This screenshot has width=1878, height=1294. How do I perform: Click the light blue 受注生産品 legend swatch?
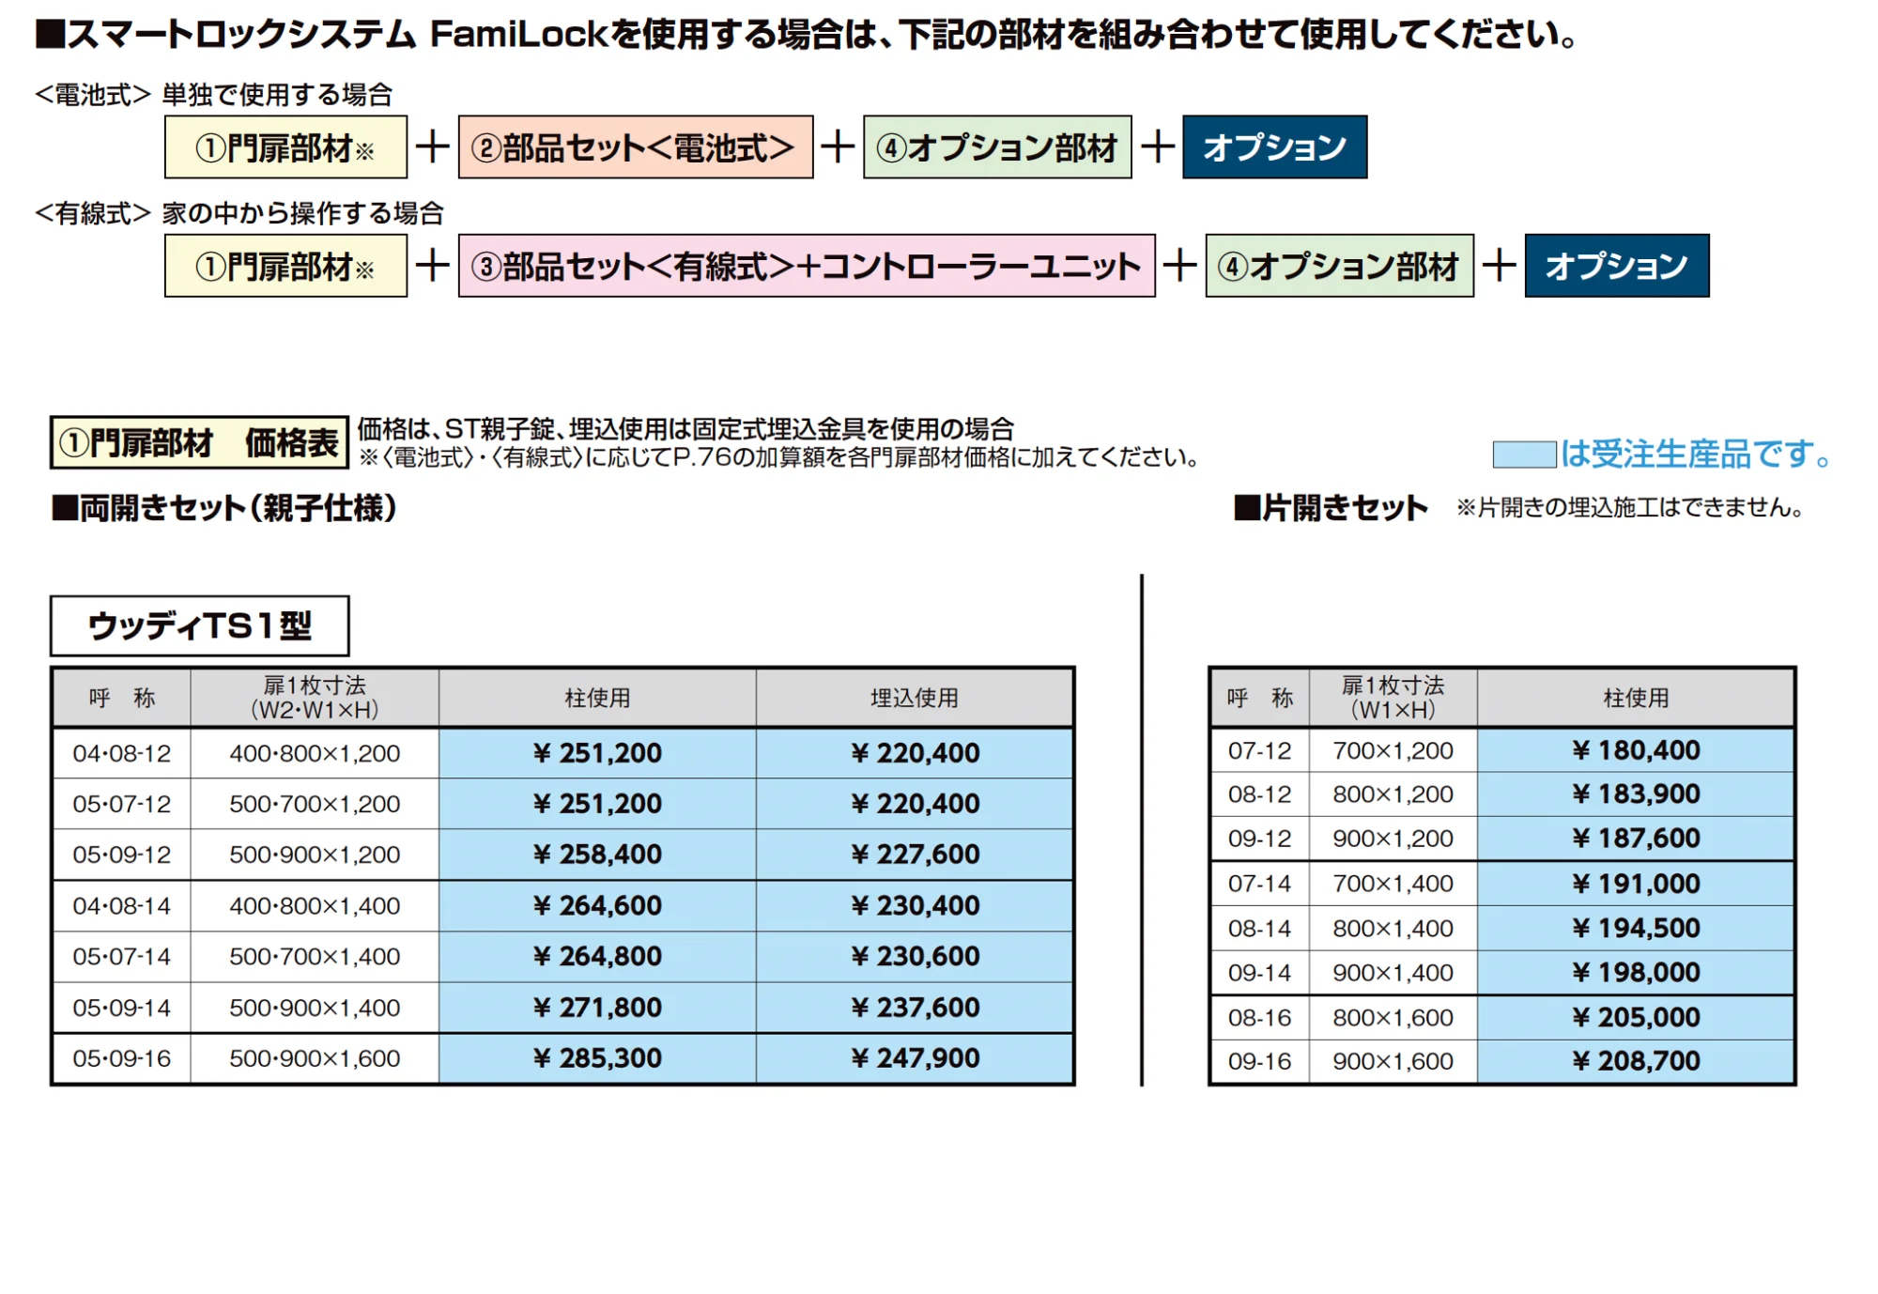(x=1525, y=454)
